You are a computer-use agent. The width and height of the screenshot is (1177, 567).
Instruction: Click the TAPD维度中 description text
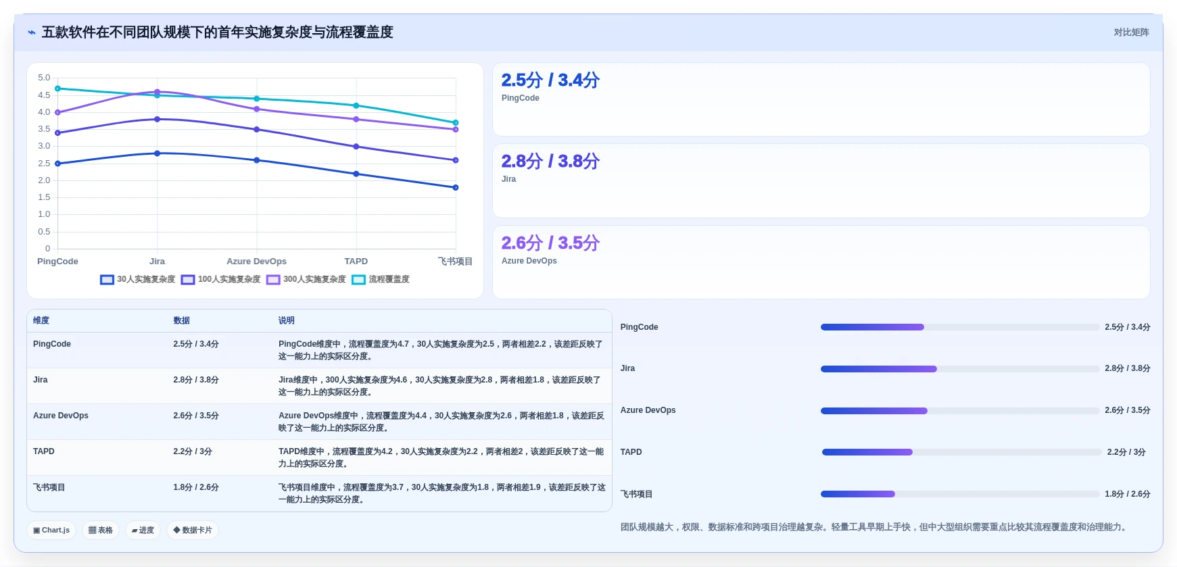pos(441,458)
